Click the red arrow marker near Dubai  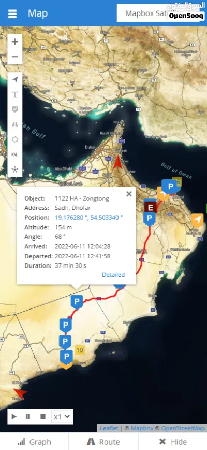click(117, 161)
